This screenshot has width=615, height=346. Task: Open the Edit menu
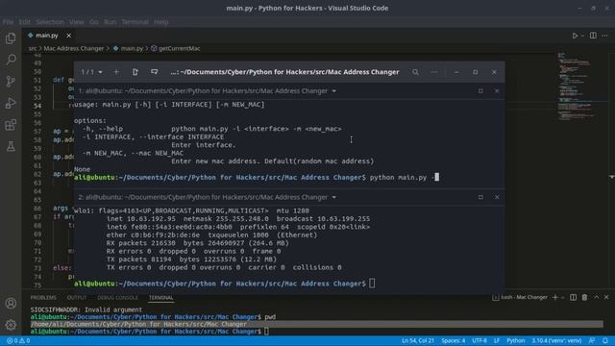click(x=24, y=22)
